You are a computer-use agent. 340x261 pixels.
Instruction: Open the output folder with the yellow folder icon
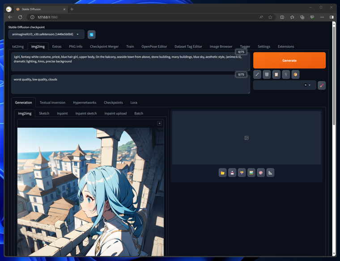222,173
